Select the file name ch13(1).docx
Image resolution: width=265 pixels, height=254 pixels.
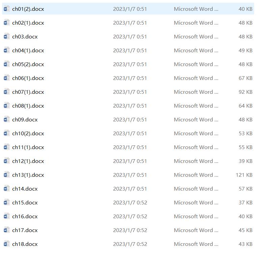click(x=28, y=175)
